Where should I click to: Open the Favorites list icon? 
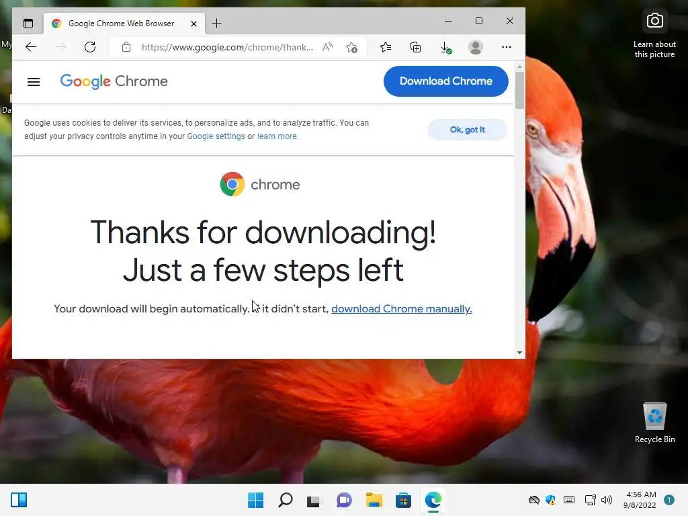point(386,47)
